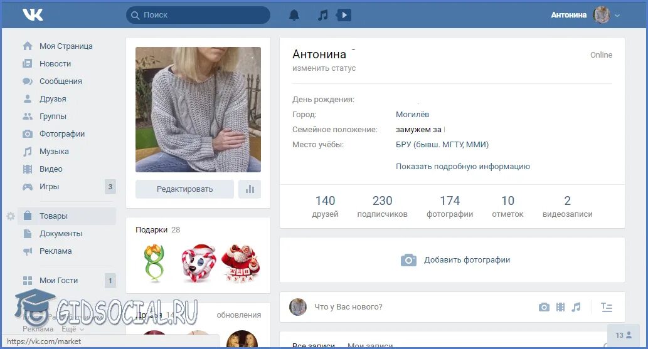The image size is (648, 349).
Task: Click the Редактировать button
Action: coord(184,189)
